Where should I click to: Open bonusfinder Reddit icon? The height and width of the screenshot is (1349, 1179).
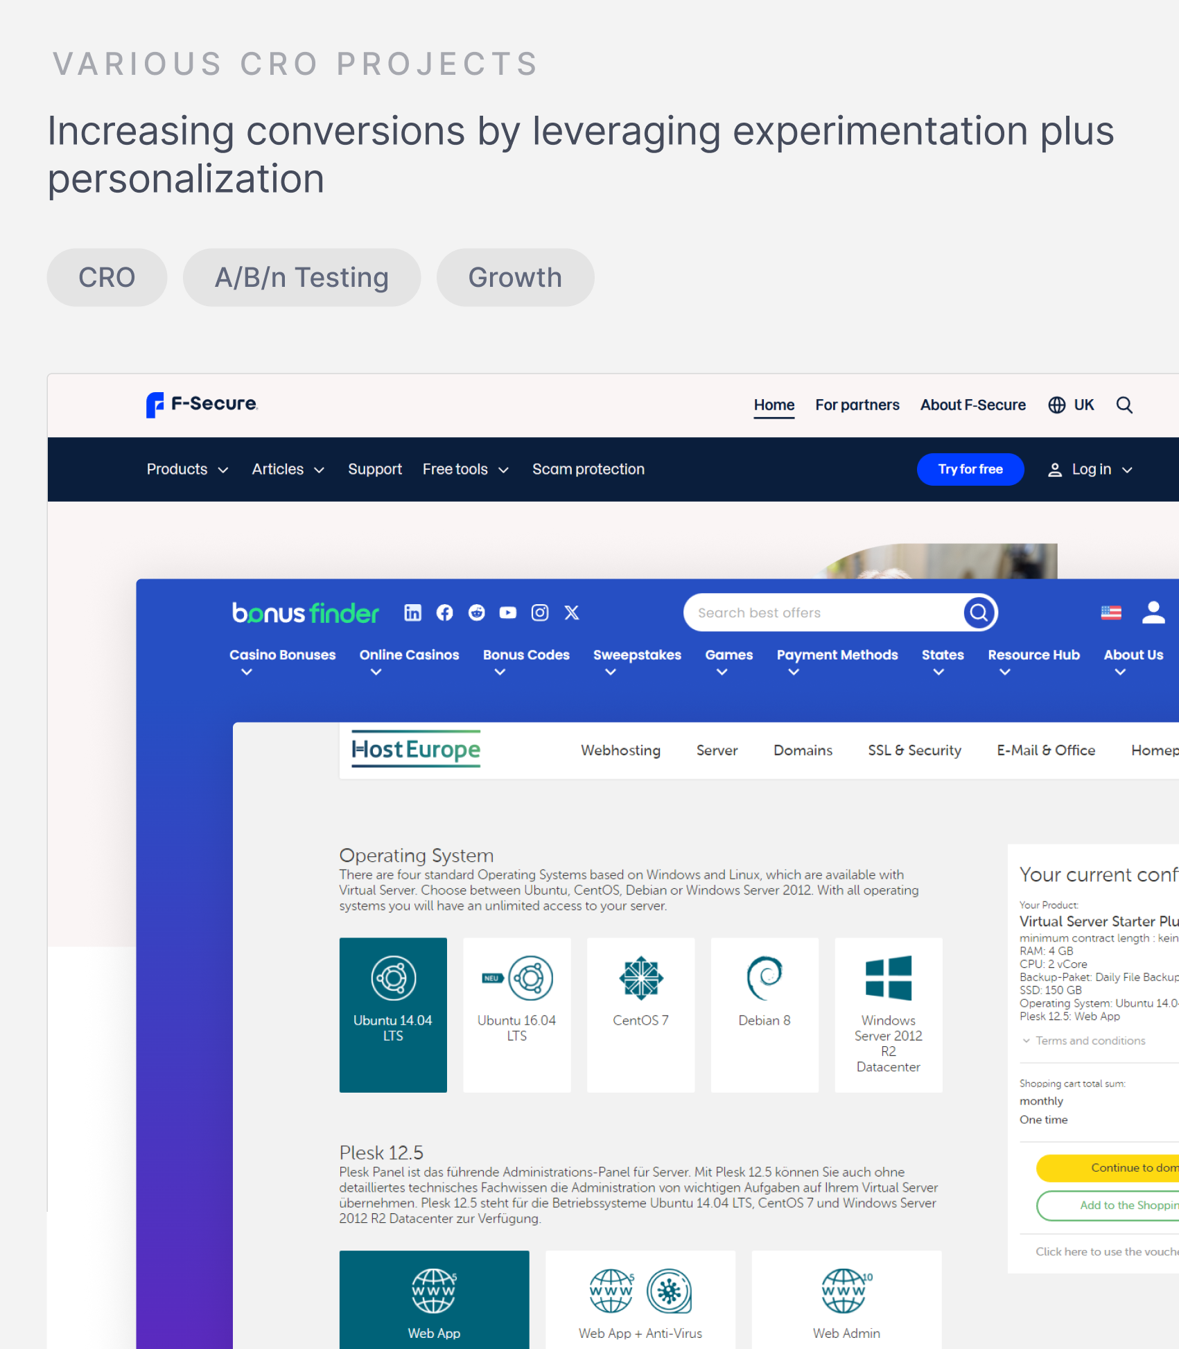477,612
